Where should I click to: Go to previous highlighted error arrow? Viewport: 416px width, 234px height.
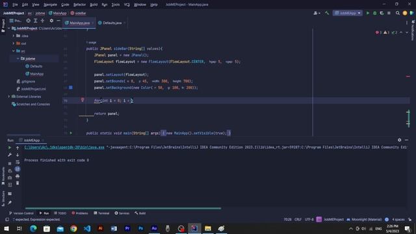pyautogui.click(x=401, y=32)
